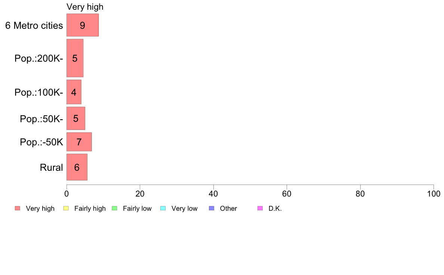The height and width of the screenshot is (275, 444).
Task: Click the Fairly low legend text
Action: (137, 208)
